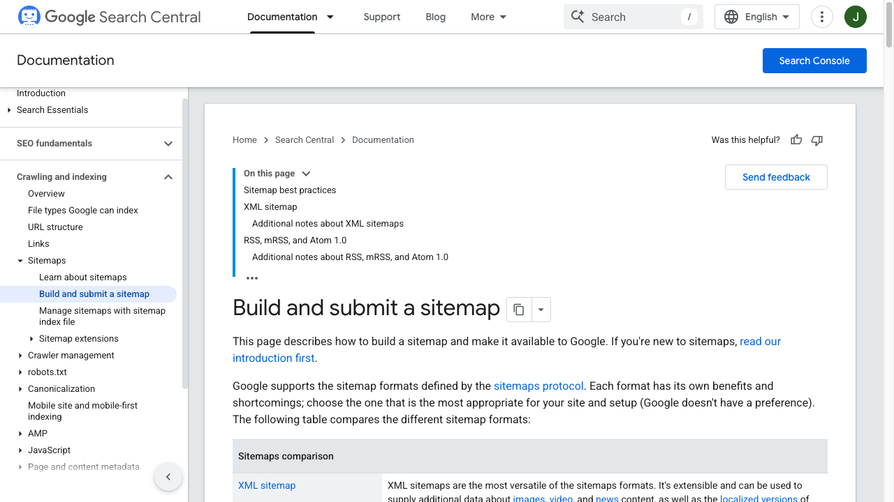
Task: Open the user account avatar J
Action: click(x=856, y=17)
